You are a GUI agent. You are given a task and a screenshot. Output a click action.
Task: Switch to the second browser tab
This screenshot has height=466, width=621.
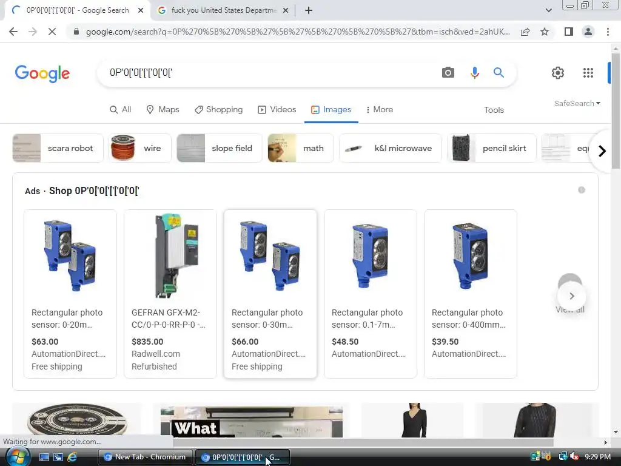[223, 10]
